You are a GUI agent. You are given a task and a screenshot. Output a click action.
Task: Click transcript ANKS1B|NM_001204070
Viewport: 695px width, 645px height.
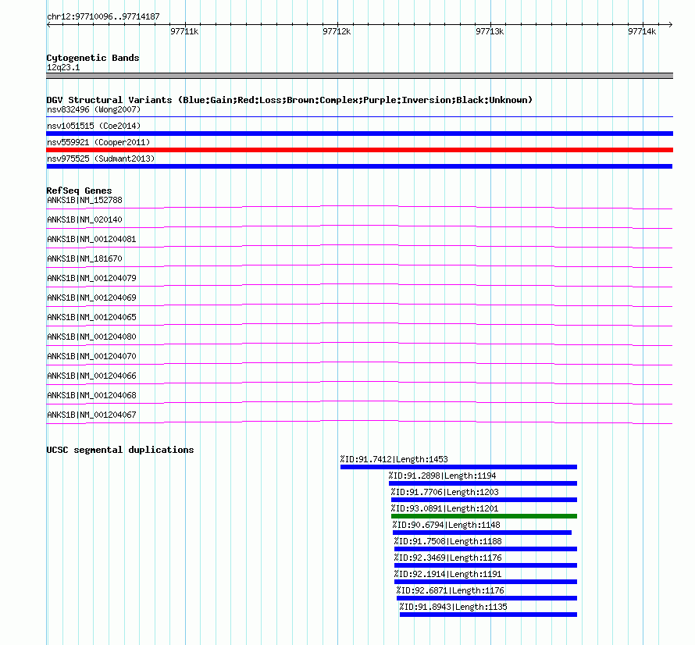pos(91,356)
